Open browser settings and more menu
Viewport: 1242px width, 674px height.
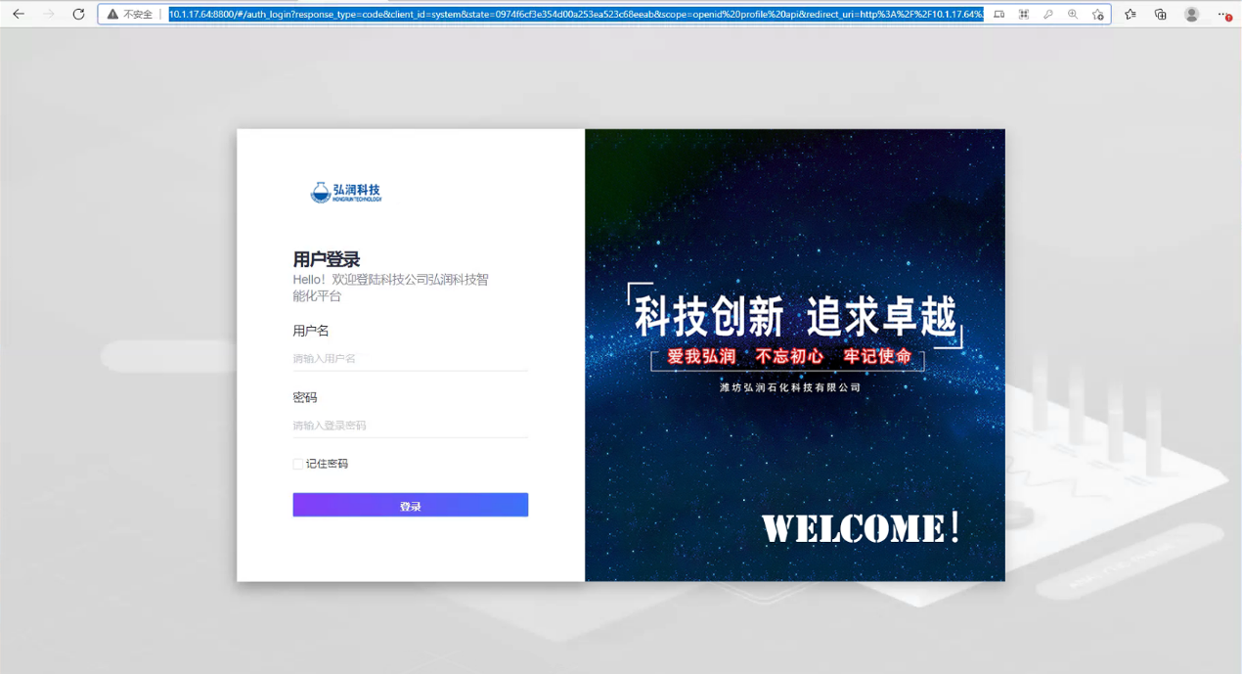coord(1223,15)
